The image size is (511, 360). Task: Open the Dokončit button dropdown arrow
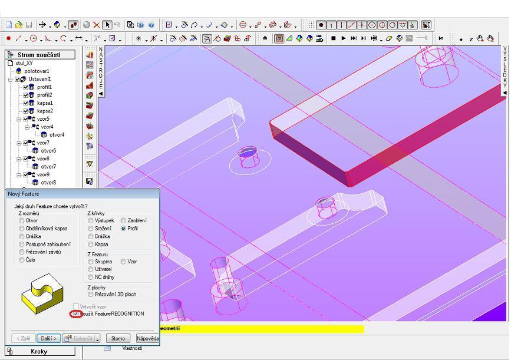(x=97, y=339)
